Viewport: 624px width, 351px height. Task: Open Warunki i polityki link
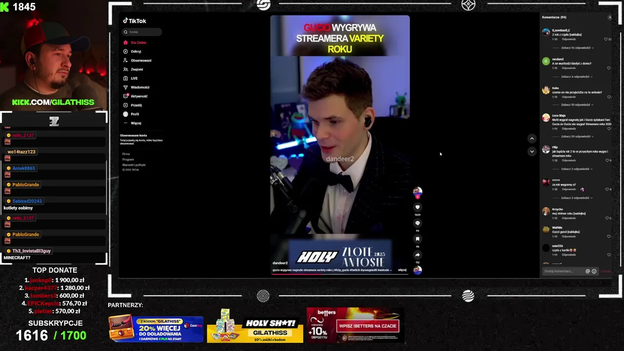coord(134,165)
